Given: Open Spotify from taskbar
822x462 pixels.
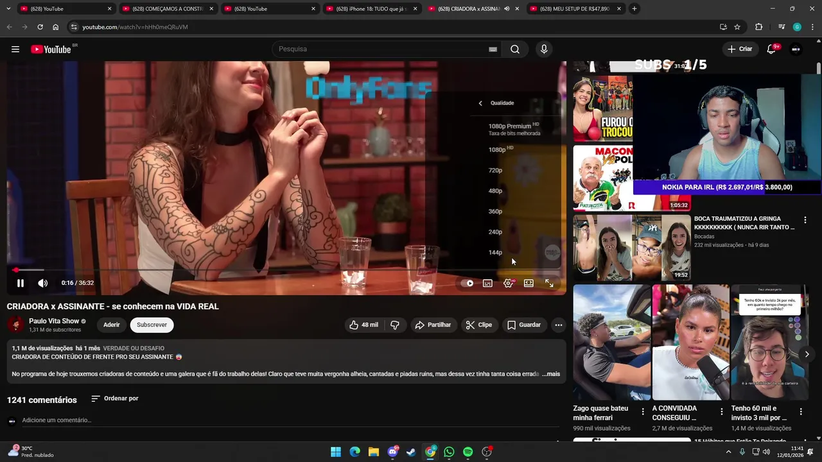Looking at the screenshot, I should [468, 452].
